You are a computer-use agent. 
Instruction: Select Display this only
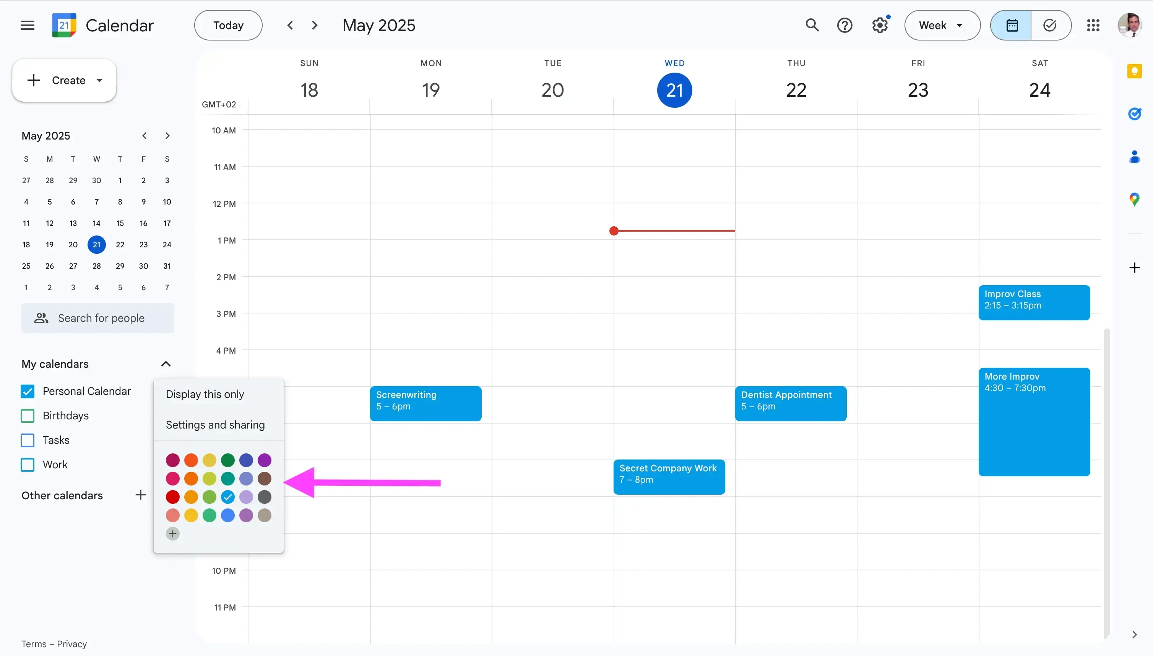[x=205, y=394]
